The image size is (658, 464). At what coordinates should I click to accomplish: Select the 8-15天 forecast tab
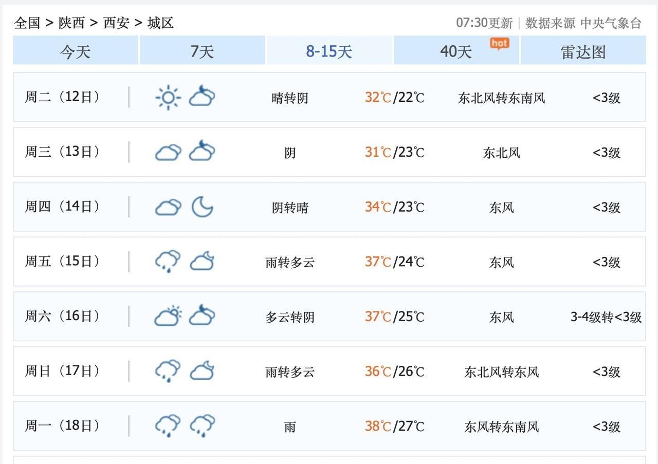coord(329,51)
